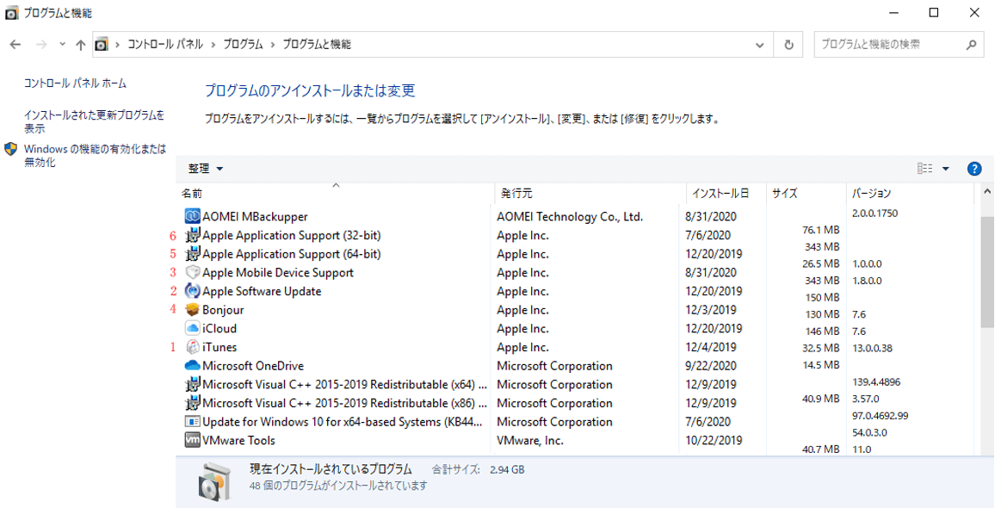Select the Apple Software Update icon
The height and width of the screenshot is (508, 995).
click(193, 291)
